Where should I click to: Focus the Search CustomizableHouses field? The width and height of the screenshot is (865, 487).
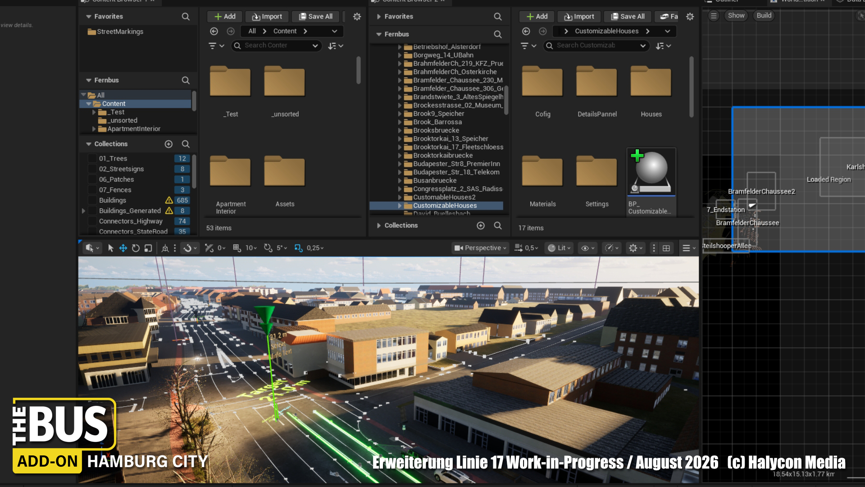click(x=596, y=46)
